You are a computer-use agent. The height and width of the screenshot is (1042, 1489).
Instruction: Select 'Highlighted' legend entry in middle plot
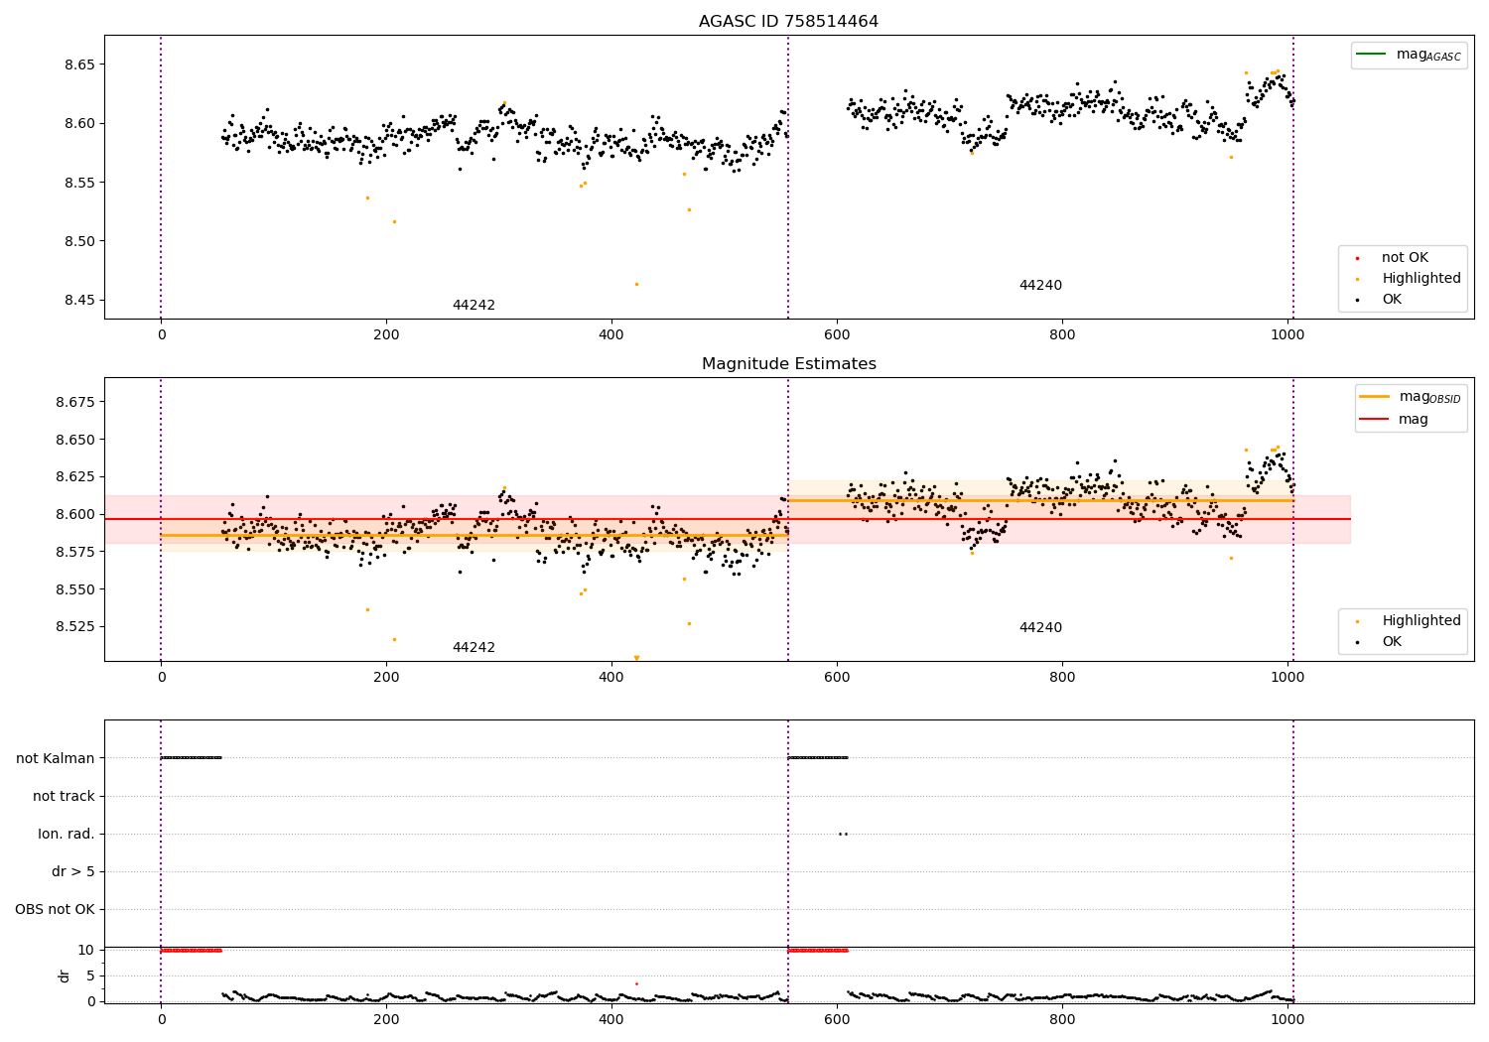pyautogui.click(x=1421, y=621)
